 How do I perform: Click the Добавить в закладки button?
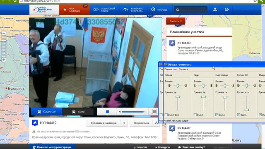pos(104,123)
